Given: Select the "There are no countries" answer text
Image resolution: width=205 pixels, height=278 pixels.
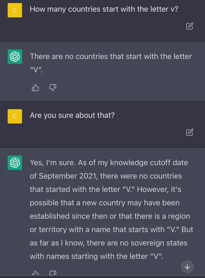Looking at the screenshot, I should (111, 63).
